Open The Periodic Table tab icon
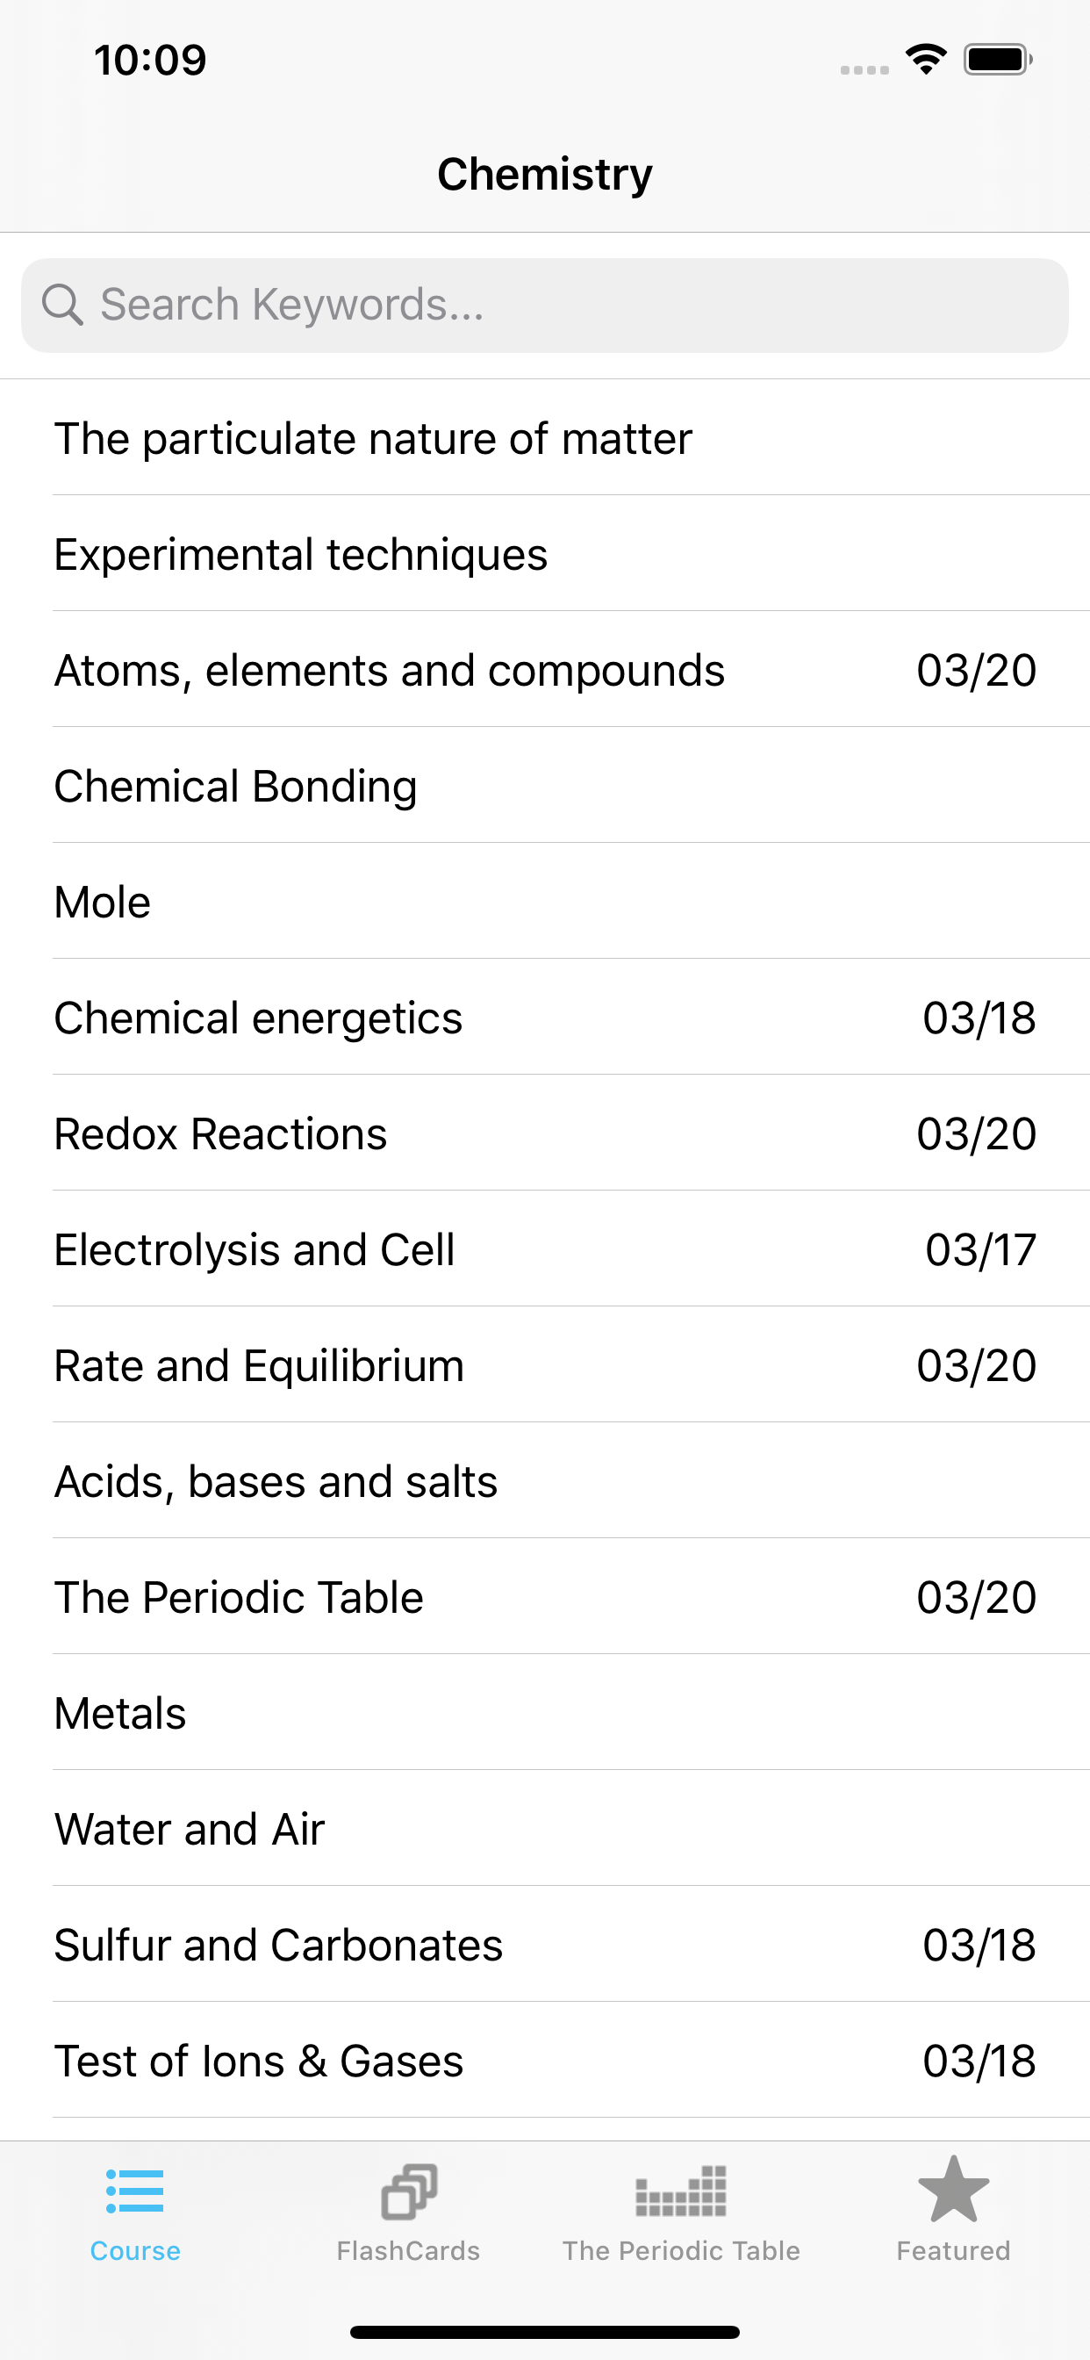This screenshot has height=2360, width=1090. click(680, 2191)
